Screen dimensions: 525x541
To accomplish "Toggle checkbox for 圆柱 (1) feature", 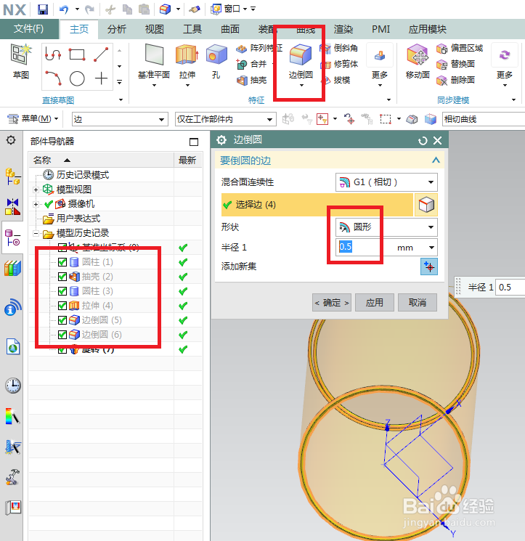I will (x=62, y=262).
